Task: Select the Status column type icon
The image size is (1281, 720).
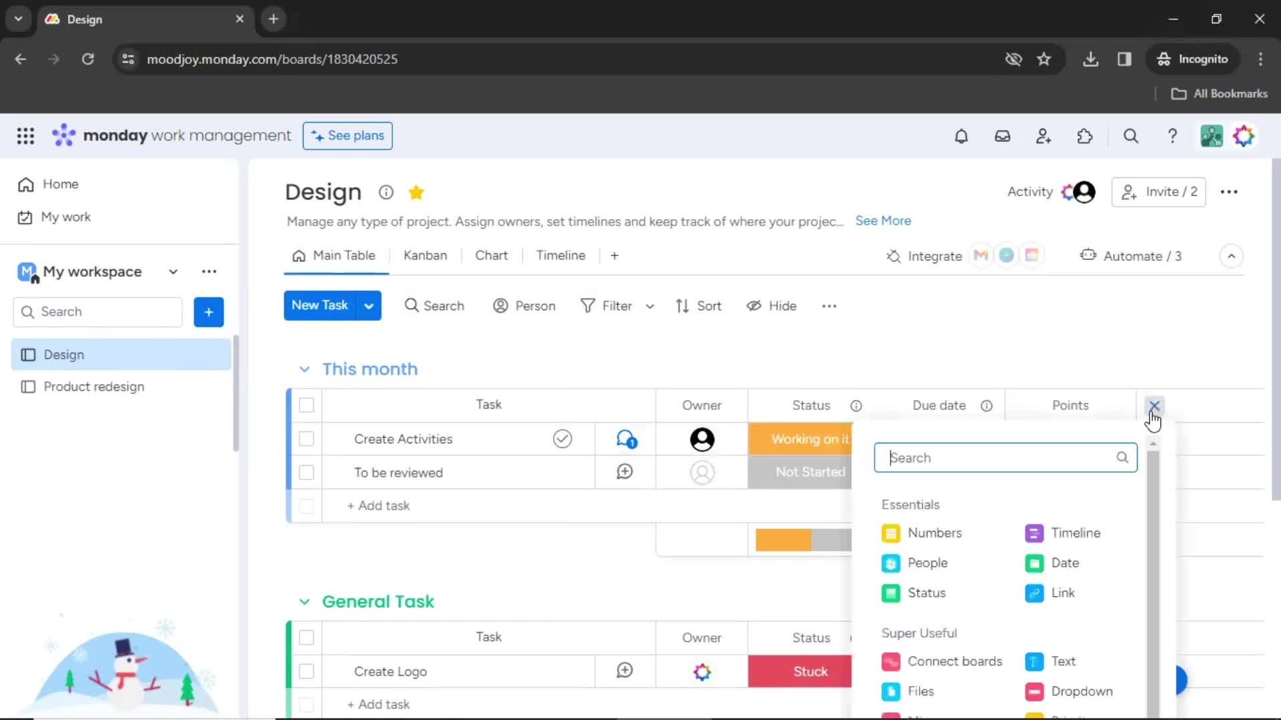Action: 891,591
